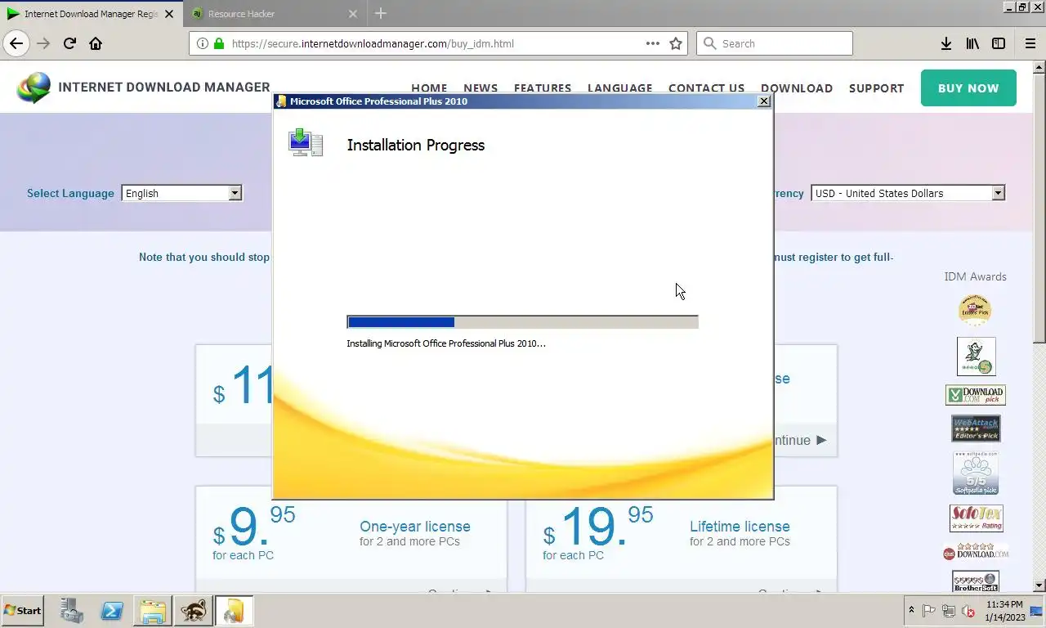The image size is (1046, 628).
Task: Open the USD currency dropdown
Action: 908,193
